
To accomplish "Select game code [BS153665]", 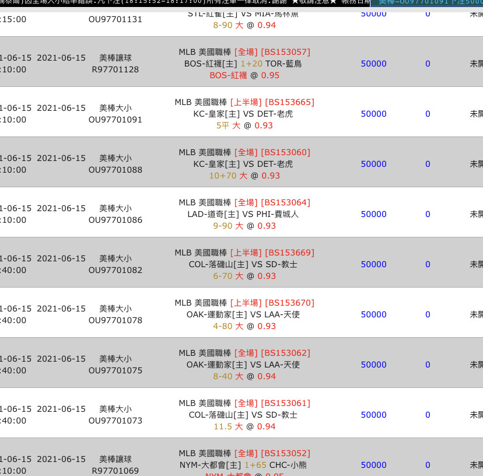I will [289, 102].
